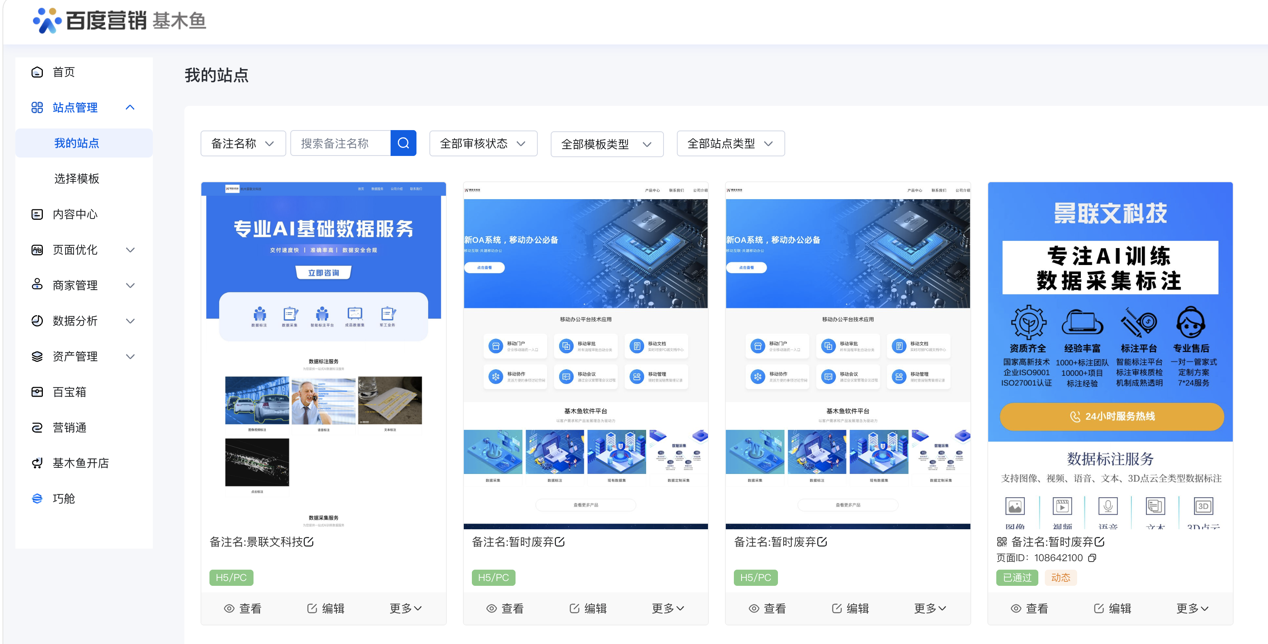Click the eye view icon on third card

pyautogui.click(x=754, y=608)
